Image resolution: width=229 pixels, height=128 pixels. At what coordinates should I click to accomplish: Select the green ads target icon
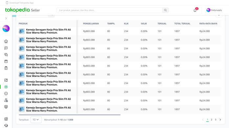tap(6, 87)
